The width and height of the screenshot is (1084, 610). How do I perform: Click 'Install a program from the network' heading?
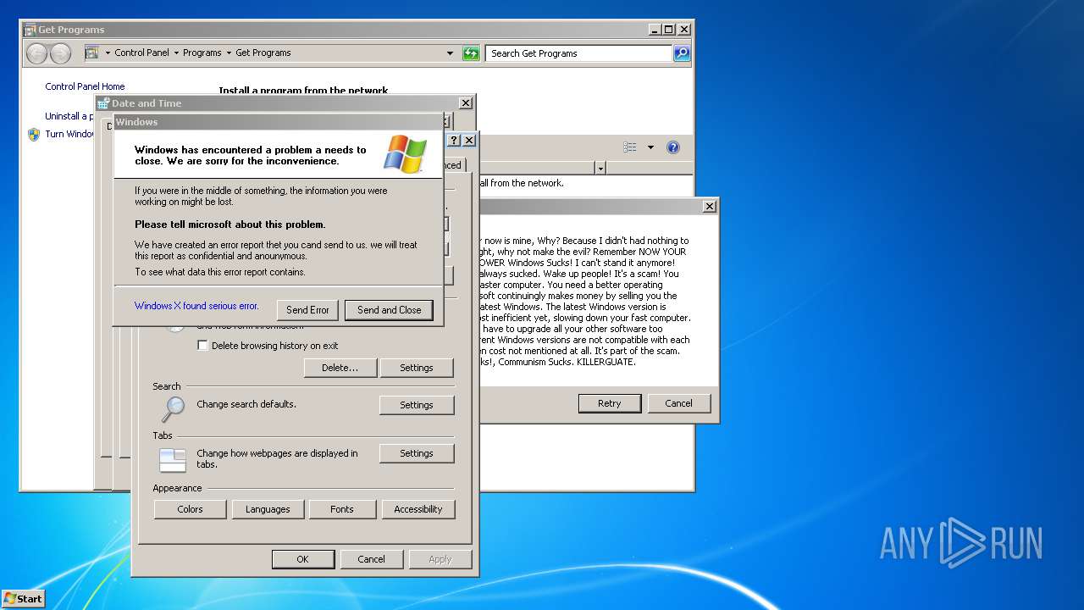tap(303, 91)
